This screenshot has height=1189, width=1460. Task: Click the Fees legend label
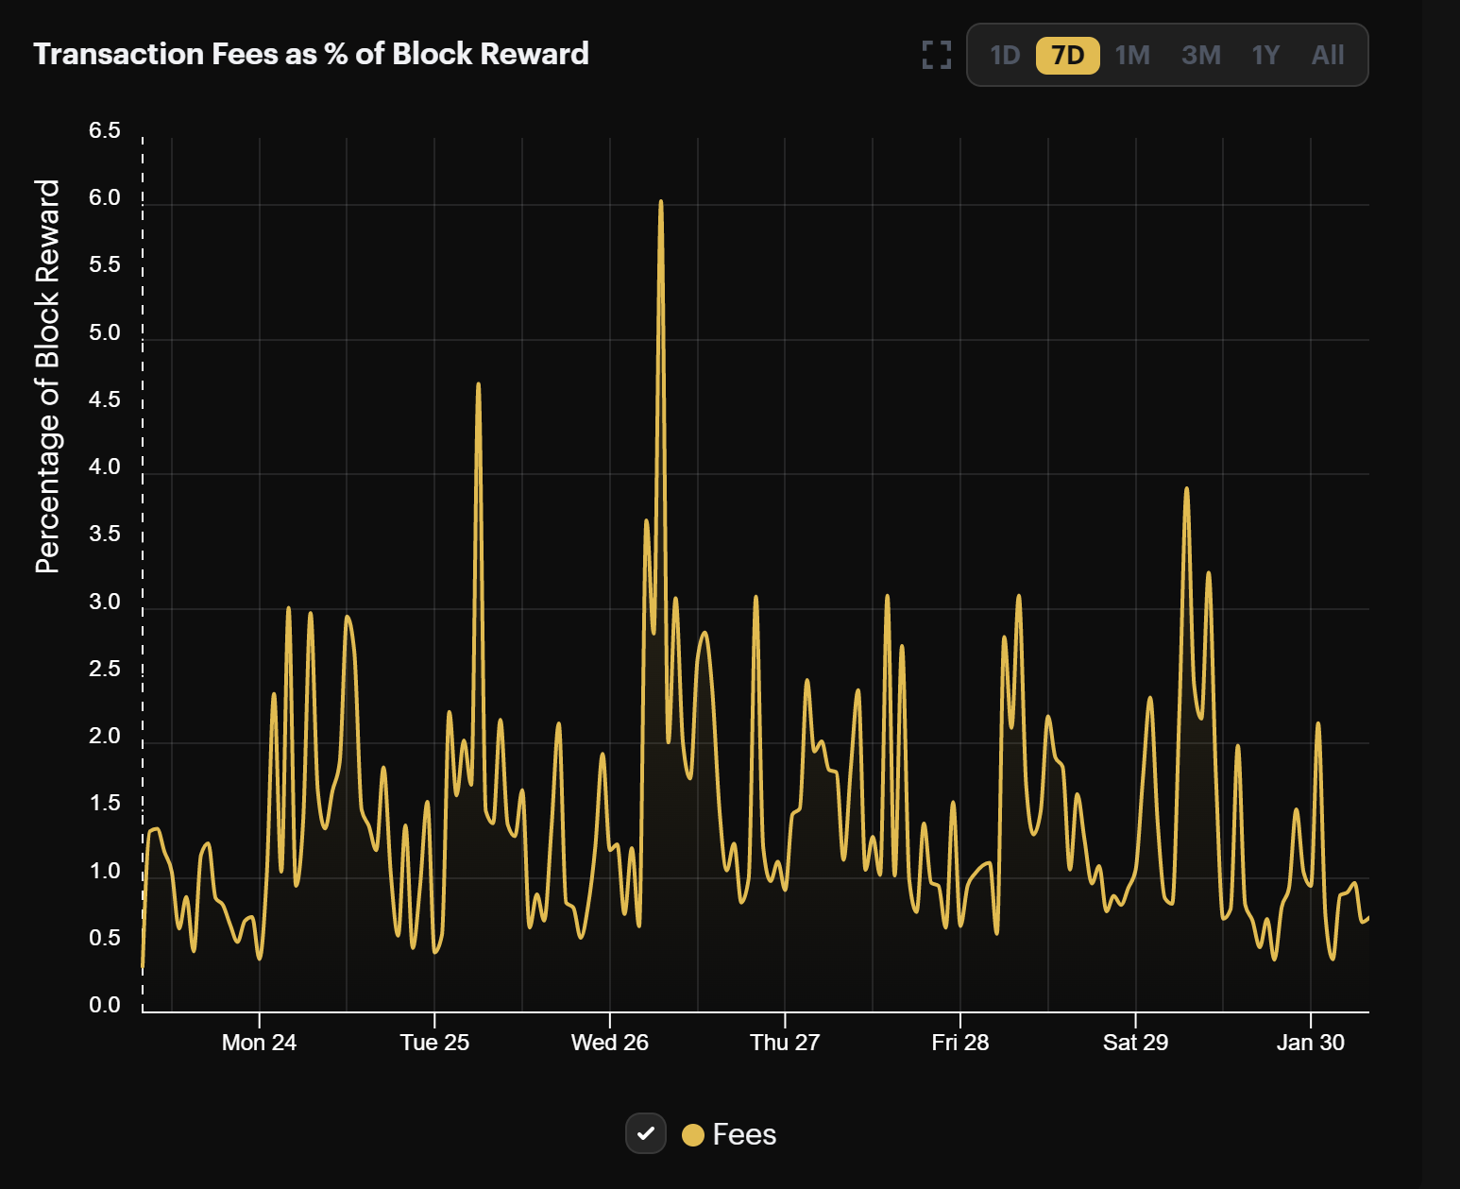744,1134
